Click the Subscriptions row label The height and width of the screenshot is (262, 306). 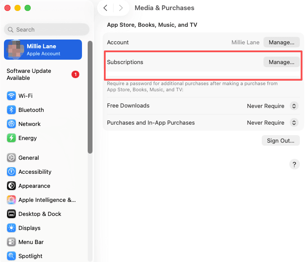[125, 62]
